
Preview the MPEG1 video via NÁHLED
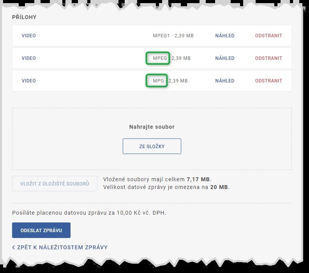(224, 36)
